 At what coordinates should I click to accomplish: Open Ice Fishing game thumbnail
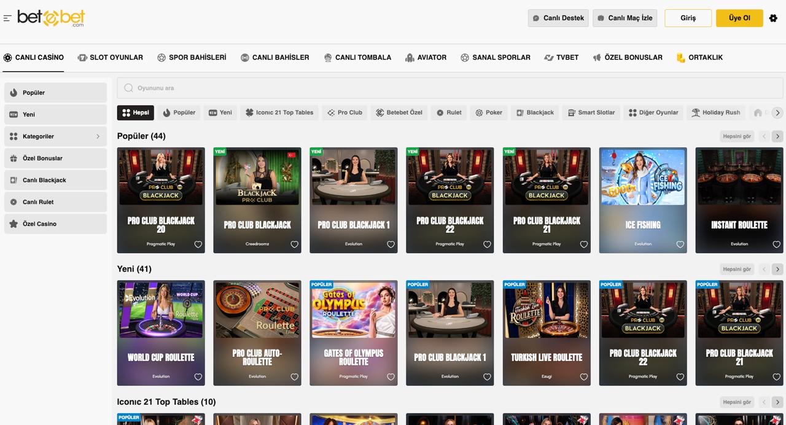coord(643,177)
